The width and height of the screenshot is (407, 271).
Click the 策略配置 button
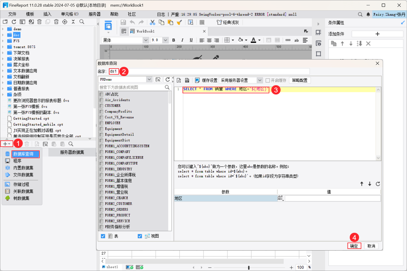[x=300, y=80]
